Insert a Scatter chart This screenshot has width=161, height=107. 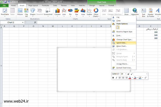[x=89, y=12]
